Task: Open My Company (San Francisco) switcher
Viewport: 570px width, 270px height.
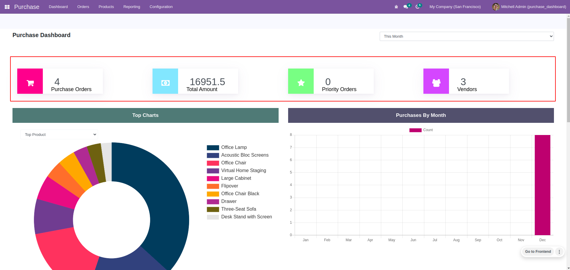Action: 455,7
